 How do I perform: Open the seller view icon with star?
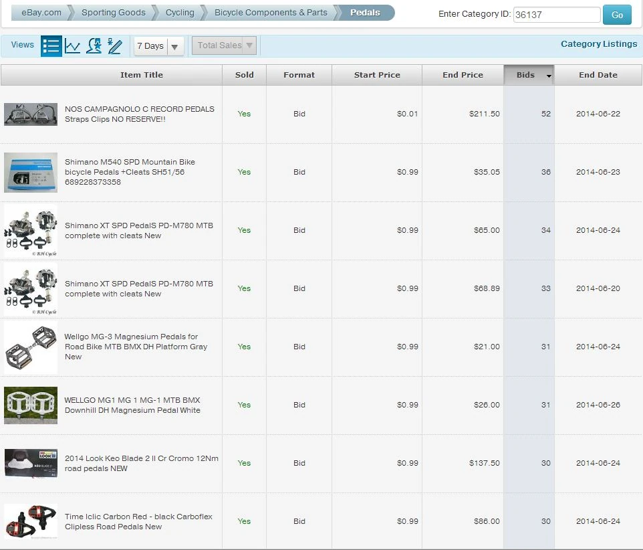[94, 46]
